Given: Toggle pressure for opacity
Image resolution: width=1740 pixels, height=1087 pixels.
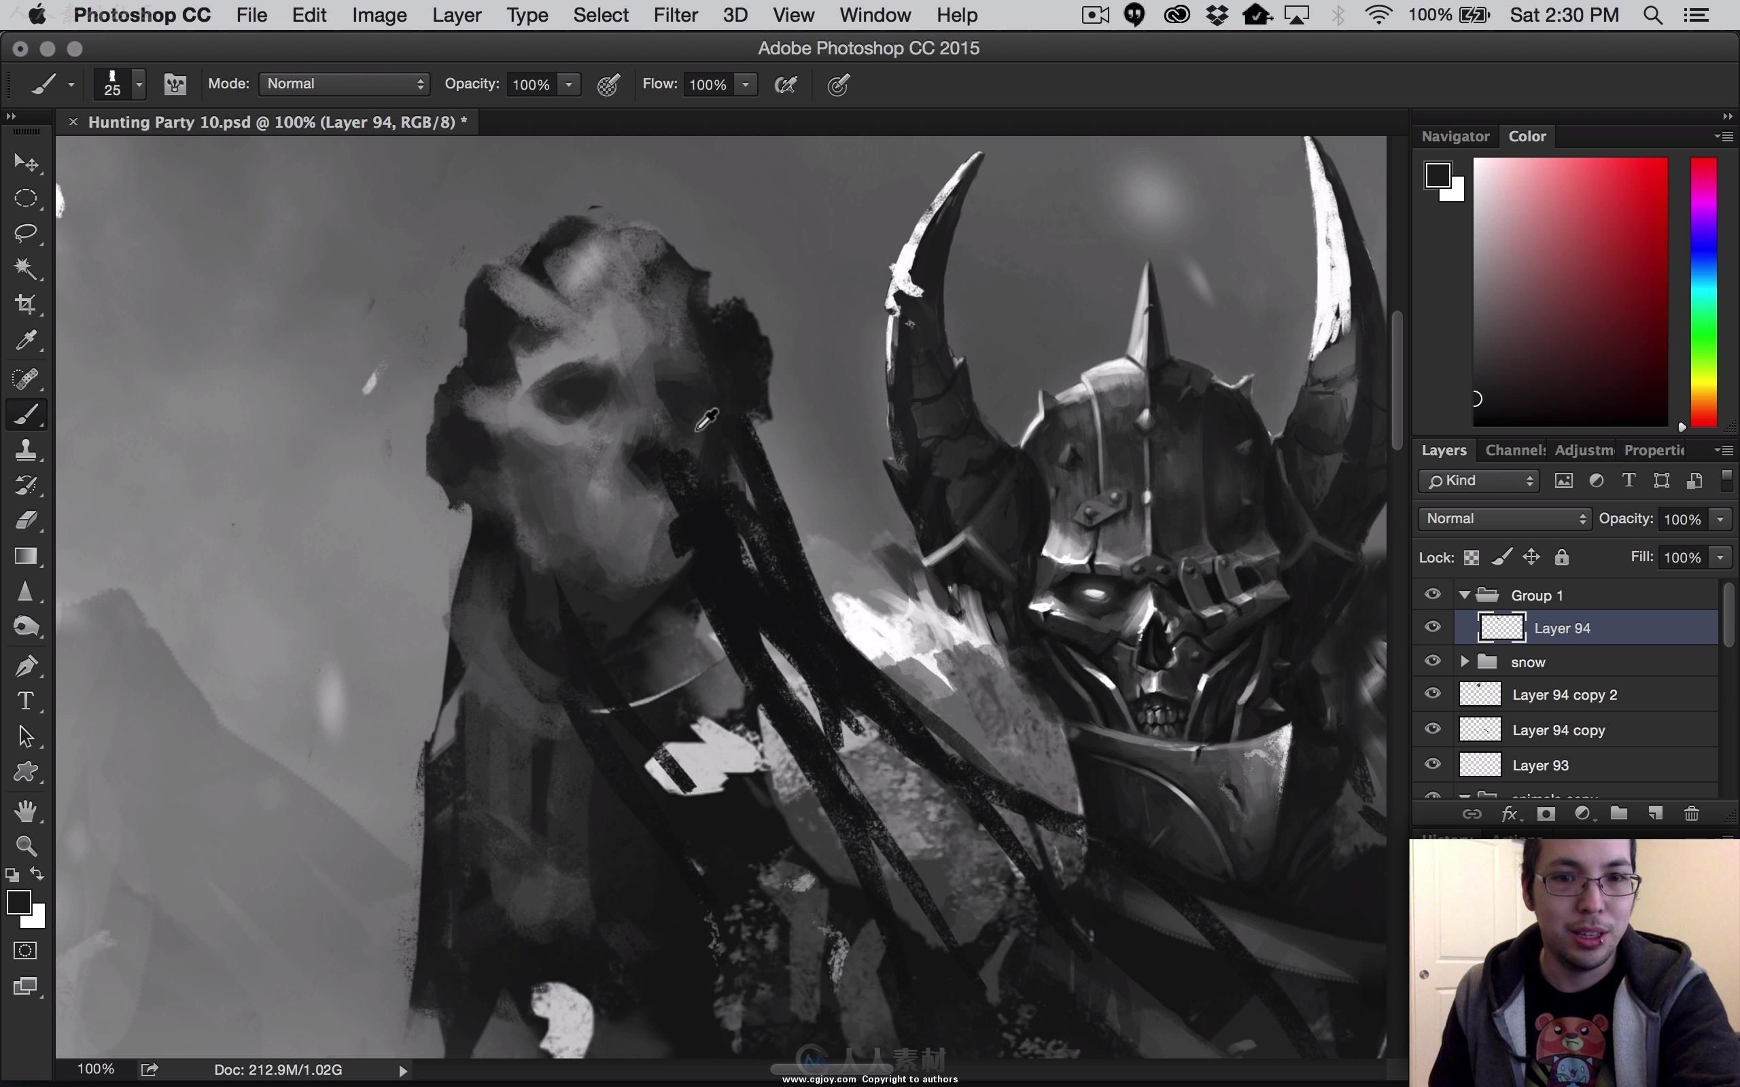Looking at the screenshot, I should pos(608,85).
